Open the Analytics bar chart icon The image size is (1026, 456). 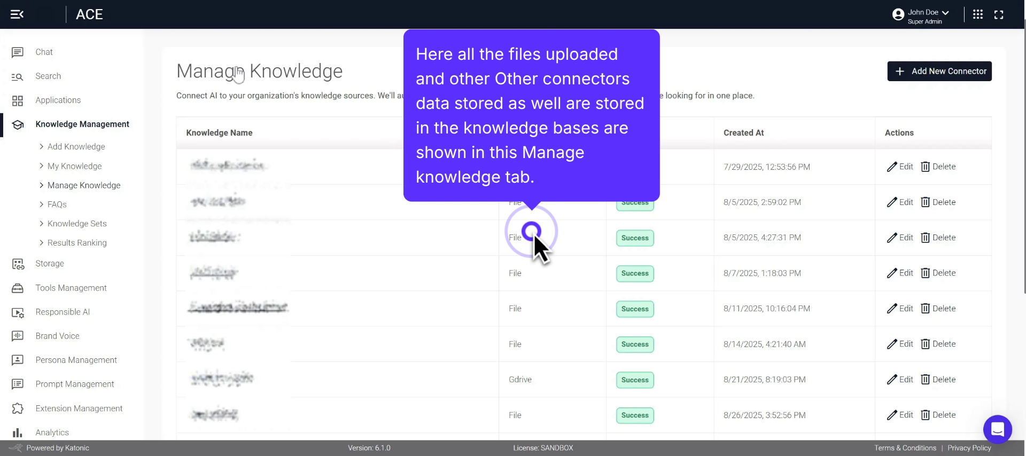point(17,433)
